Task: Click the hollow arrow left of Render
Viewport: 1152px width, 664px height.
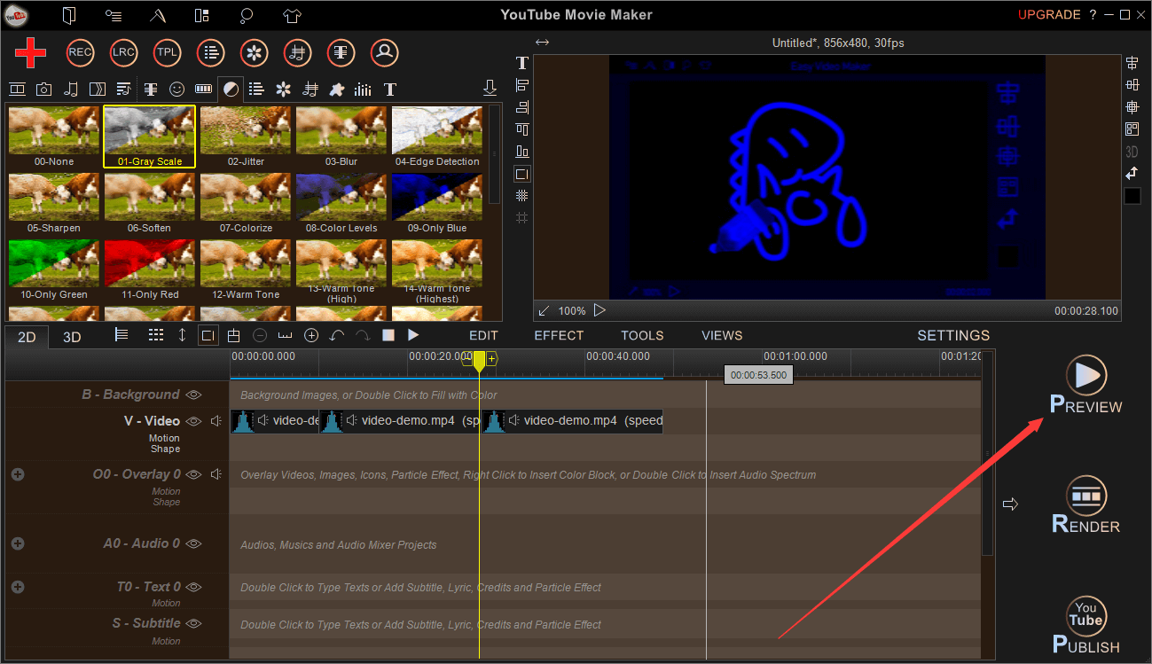Action: pyautogui.click(x=1009, y=504)
